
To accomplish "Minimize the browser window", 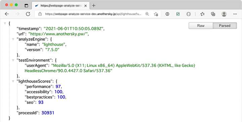I will click(x=11, y=5).
